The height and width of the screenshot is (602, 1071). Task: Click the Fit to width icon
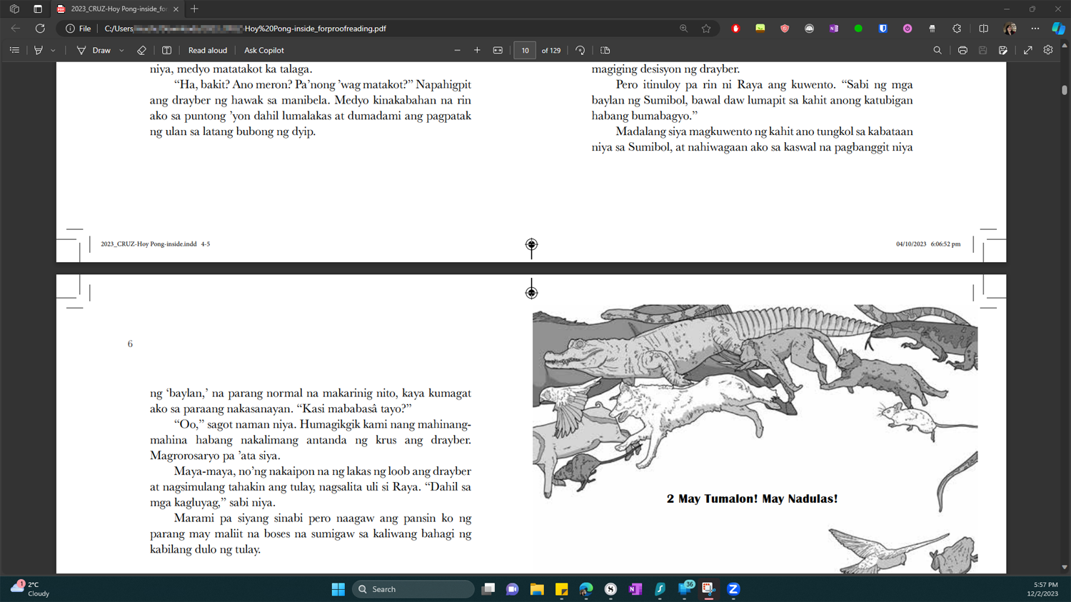(x=498, y=51)
